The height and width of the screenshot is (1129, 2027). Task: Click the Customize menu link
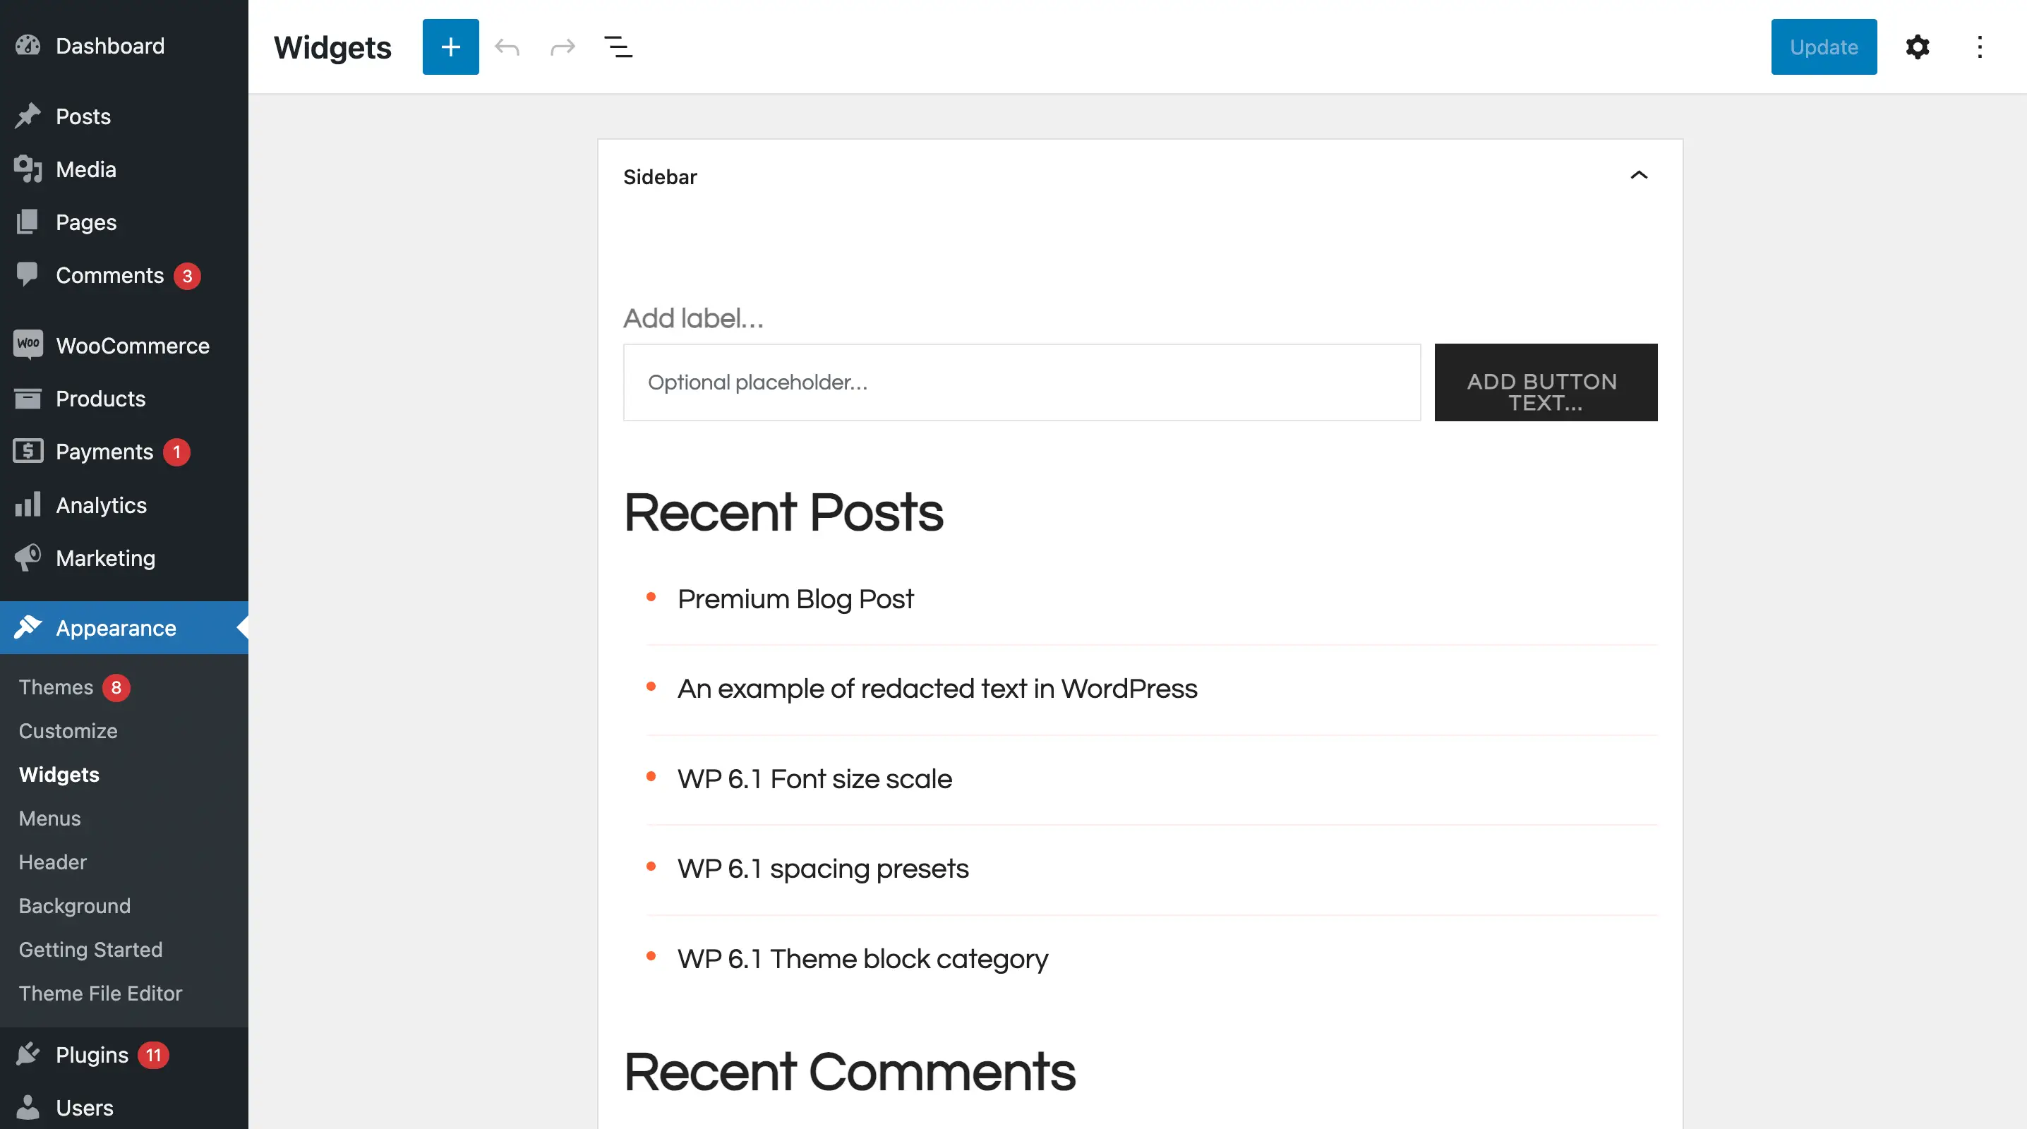point(67,730)
